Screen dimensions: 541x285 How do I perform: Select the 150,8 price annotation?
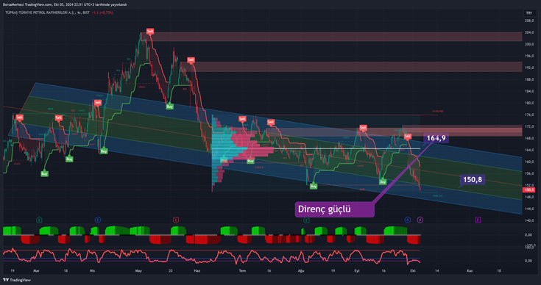tap(473, 180)
